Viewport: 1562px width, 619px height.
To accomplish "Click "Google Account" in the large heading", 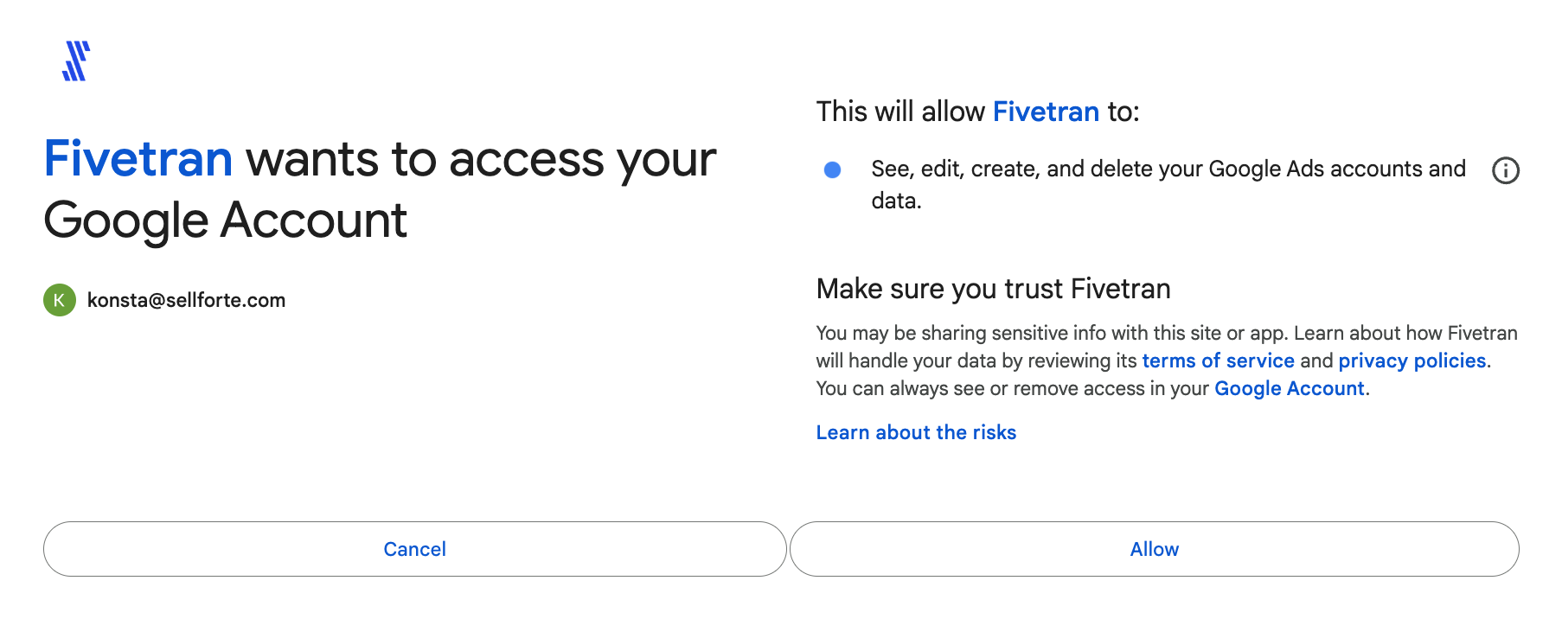I will pos(225,220).
